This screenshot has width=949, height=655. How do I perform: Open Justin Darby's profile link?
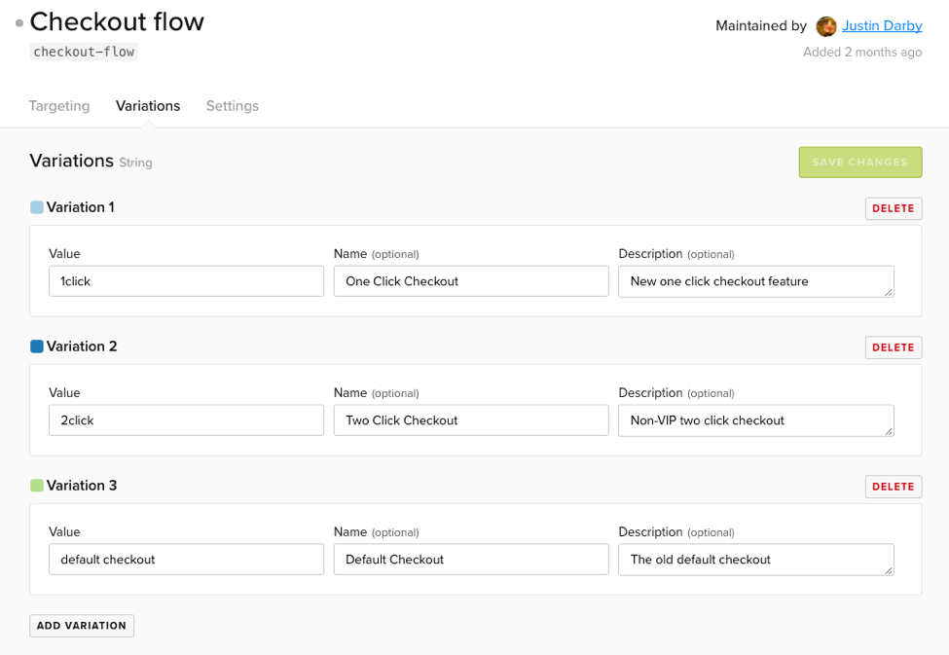click(882, 26)
